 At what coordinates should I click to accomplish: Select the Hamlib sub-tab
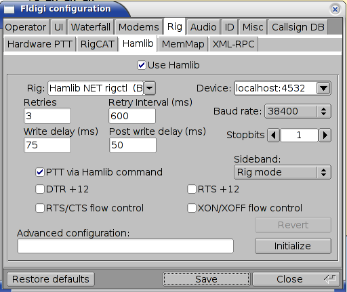coord(138,43)
